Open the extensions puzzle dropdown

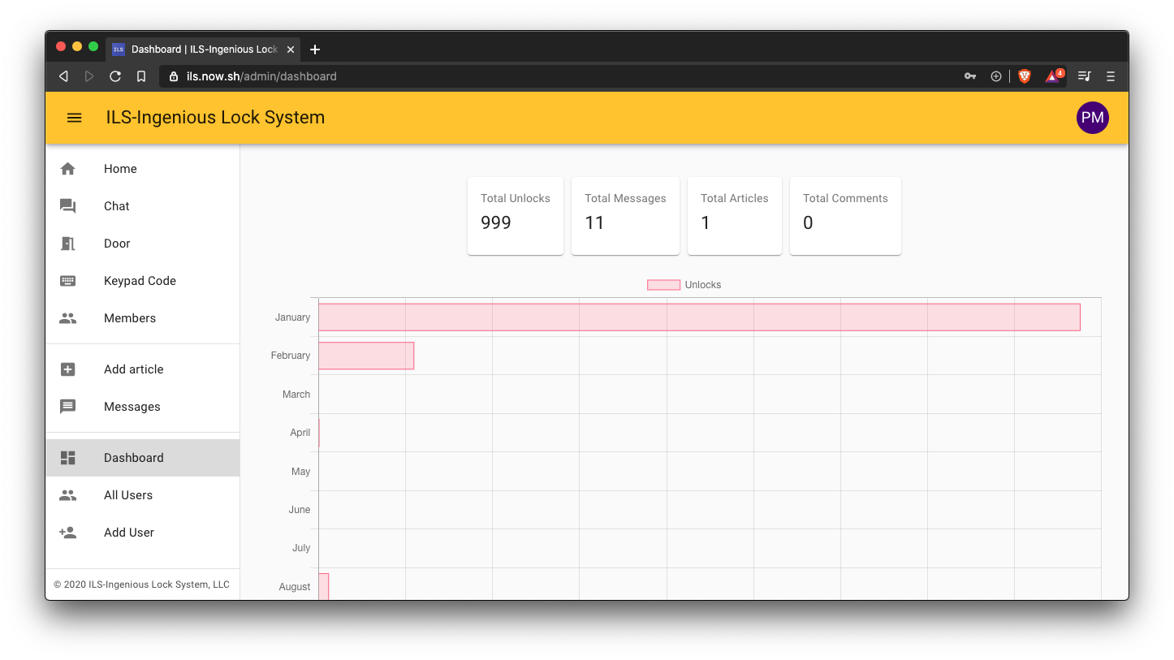coord(996,75)
